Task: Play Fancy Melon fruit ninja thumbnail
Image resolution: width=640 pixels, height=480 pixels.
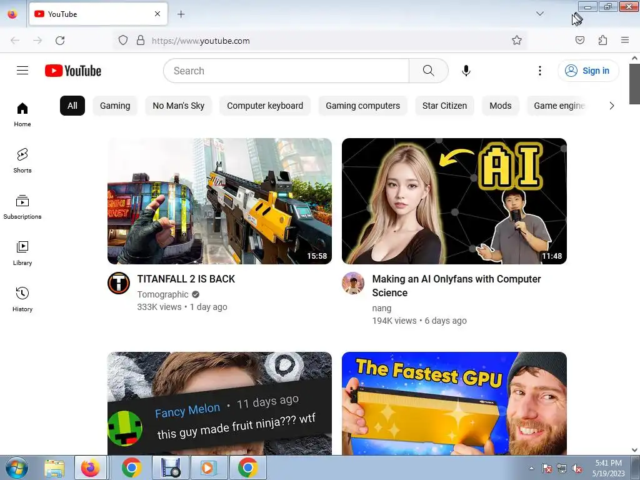Action: coord(219,403)
